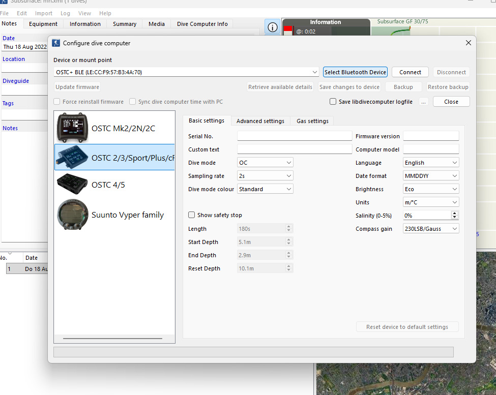Click Select Bluetooth Device button
Screen dimensions: 496x395
[355, 72]
